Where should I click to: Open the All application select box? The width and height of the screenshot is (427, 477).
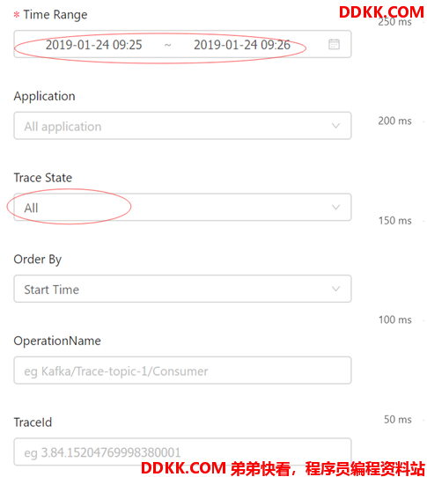(182, 126)
